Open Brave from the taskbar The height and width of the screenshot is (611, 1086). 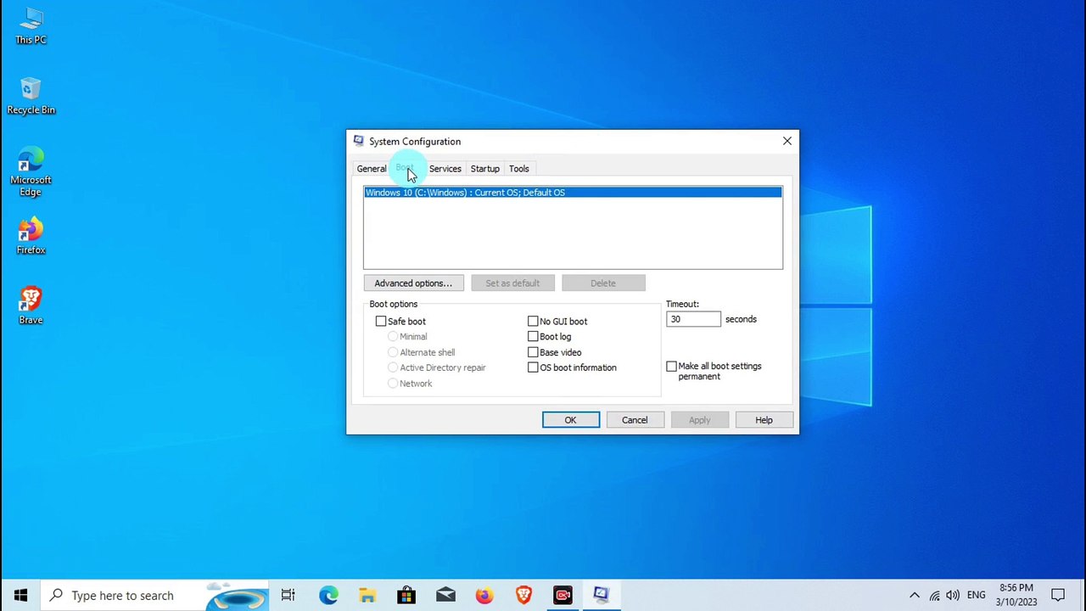pos(523,595)
